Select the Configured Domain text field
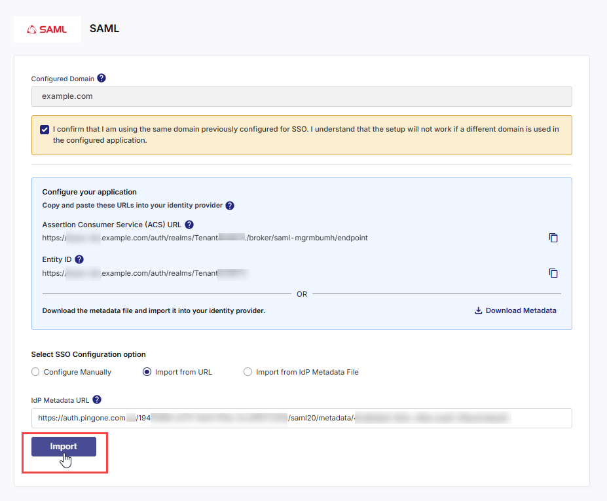The height and width of the screenshot is (501, 607). pos(301,96)
